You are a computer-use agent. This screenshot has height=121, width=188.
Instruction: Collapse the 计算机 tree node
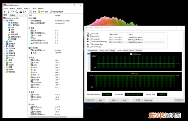4,20
